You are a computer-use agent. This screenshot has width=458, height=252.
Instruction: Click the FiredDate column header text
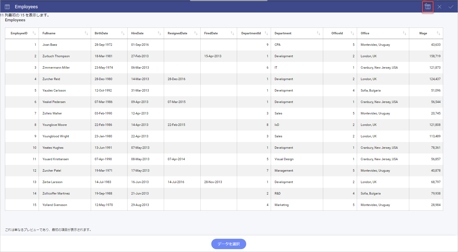(211, 33)
